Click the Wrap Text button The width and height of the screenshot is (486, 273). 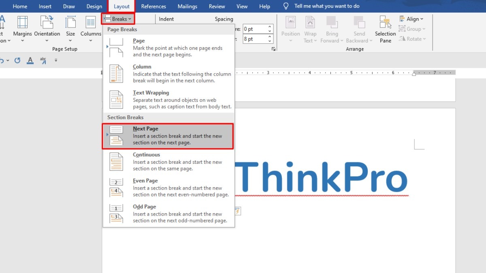pos(310,29)
